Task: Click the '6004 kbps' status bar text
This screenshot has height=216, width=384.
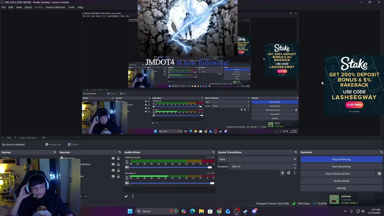Action: pyautogui.click(x=304, y=203)
